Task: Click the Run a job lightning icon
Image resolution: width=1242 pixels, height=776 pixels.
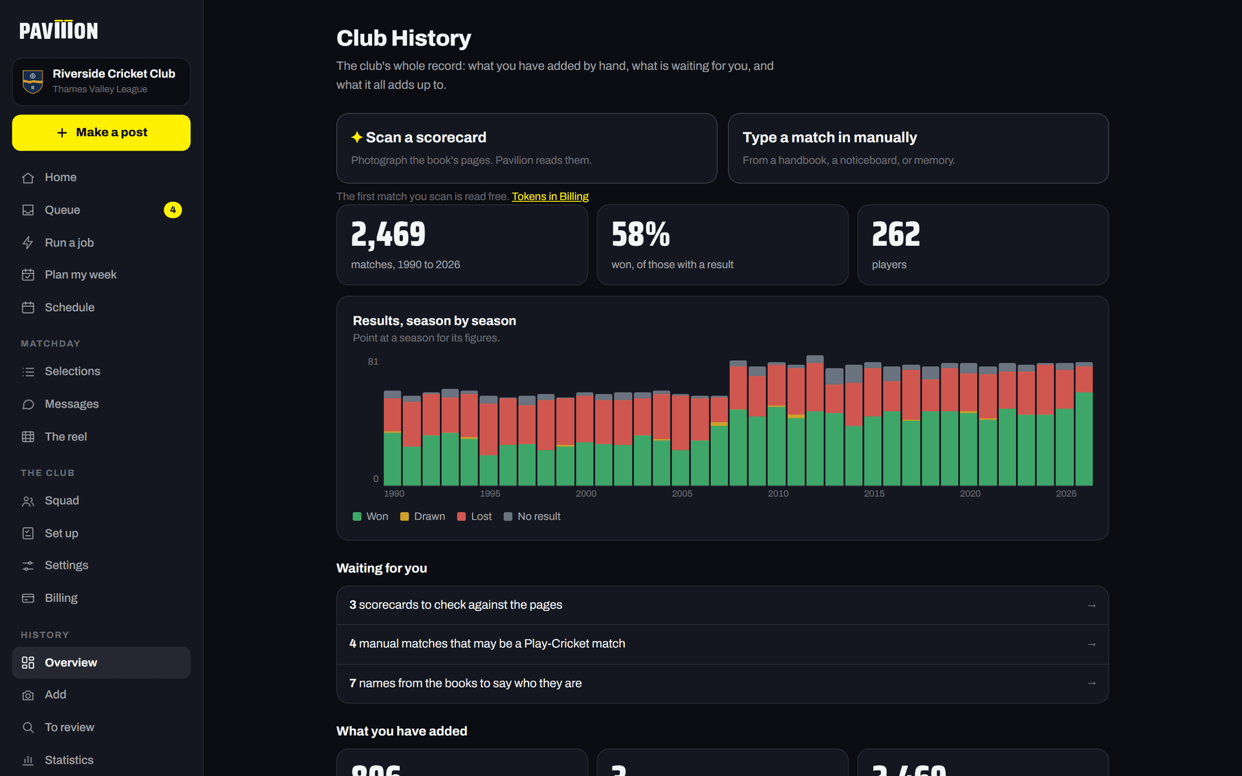Action: click(x=28, y=243)
